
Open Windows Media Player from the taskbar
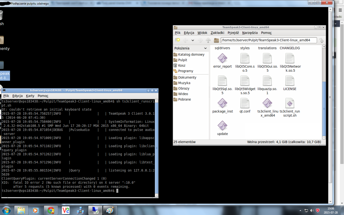pos(36,210)
